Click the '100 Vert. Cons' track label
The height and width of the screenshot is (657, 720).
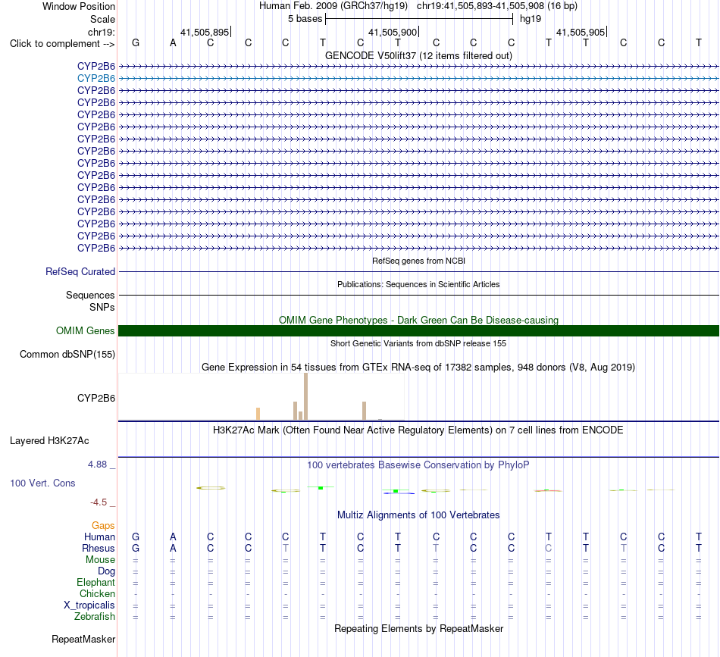click(x=42, y=483)
